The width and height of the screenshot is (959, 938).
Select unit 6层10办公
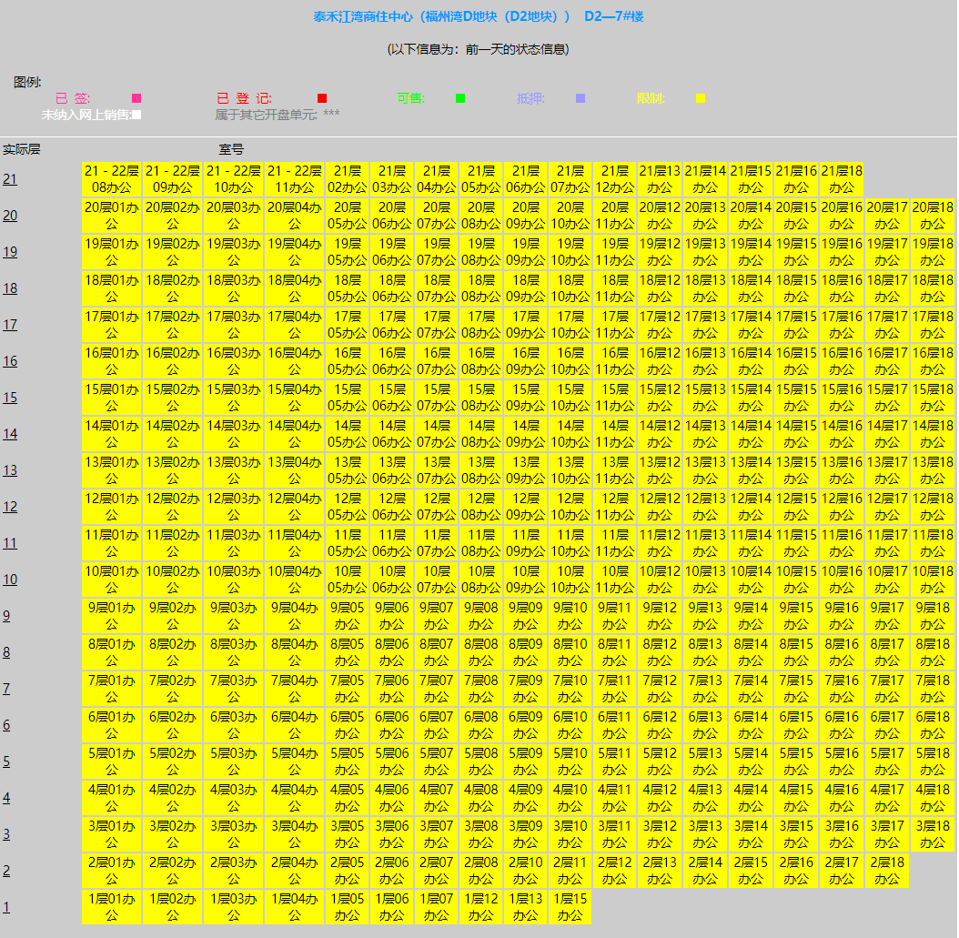tap(570, 724)
